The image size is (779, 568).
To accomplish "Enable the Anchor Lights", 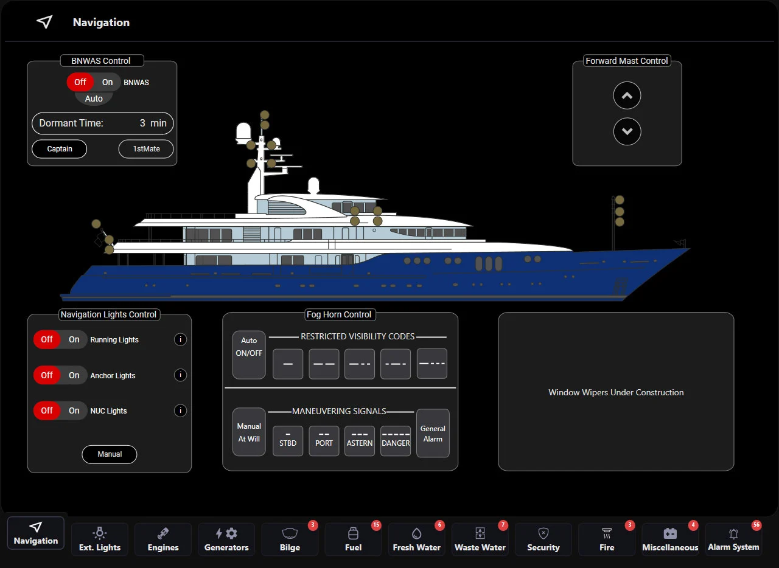I will tap(74, 375).
